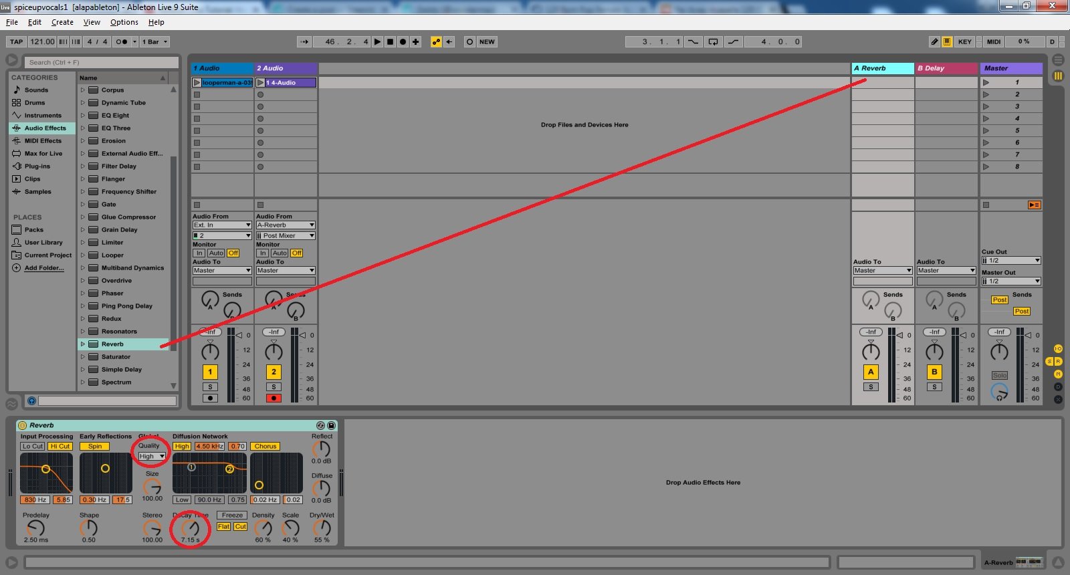Select the Session View selector icon
The width and height of the screenshot is (1070, 575).
1058,76
